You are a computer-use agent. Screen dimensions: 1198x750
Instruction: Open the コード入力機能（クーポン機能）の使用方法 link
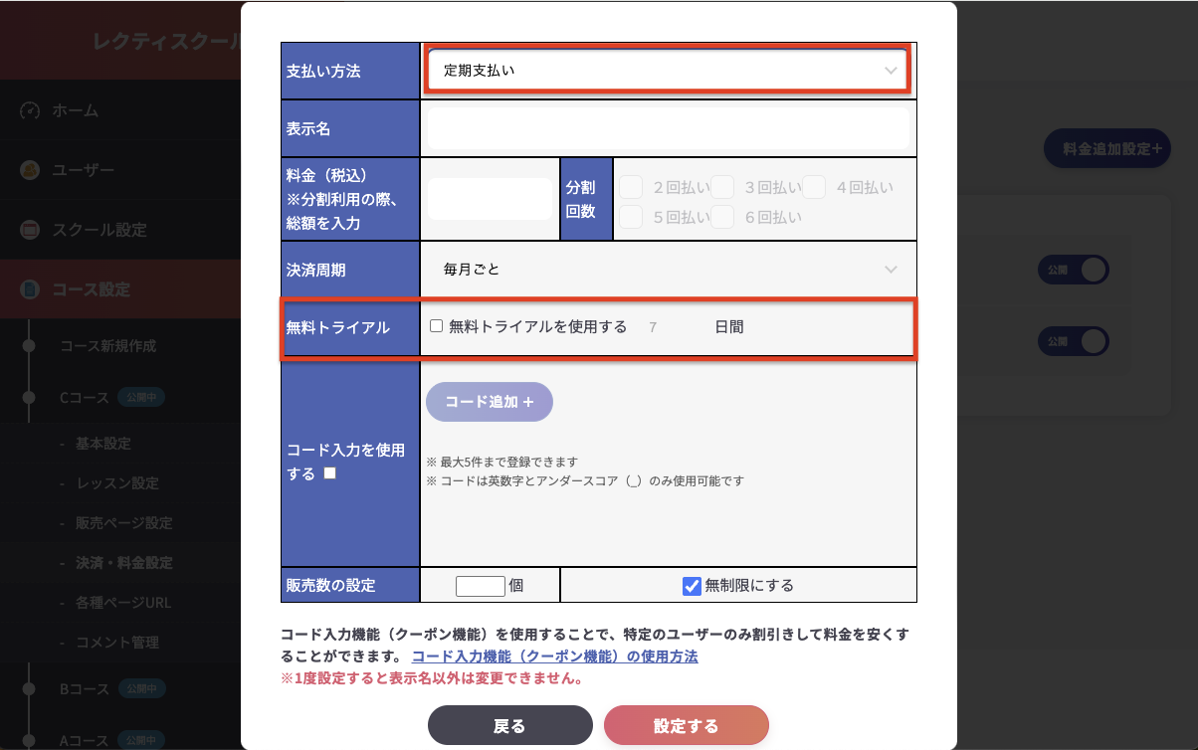point(554,656)
